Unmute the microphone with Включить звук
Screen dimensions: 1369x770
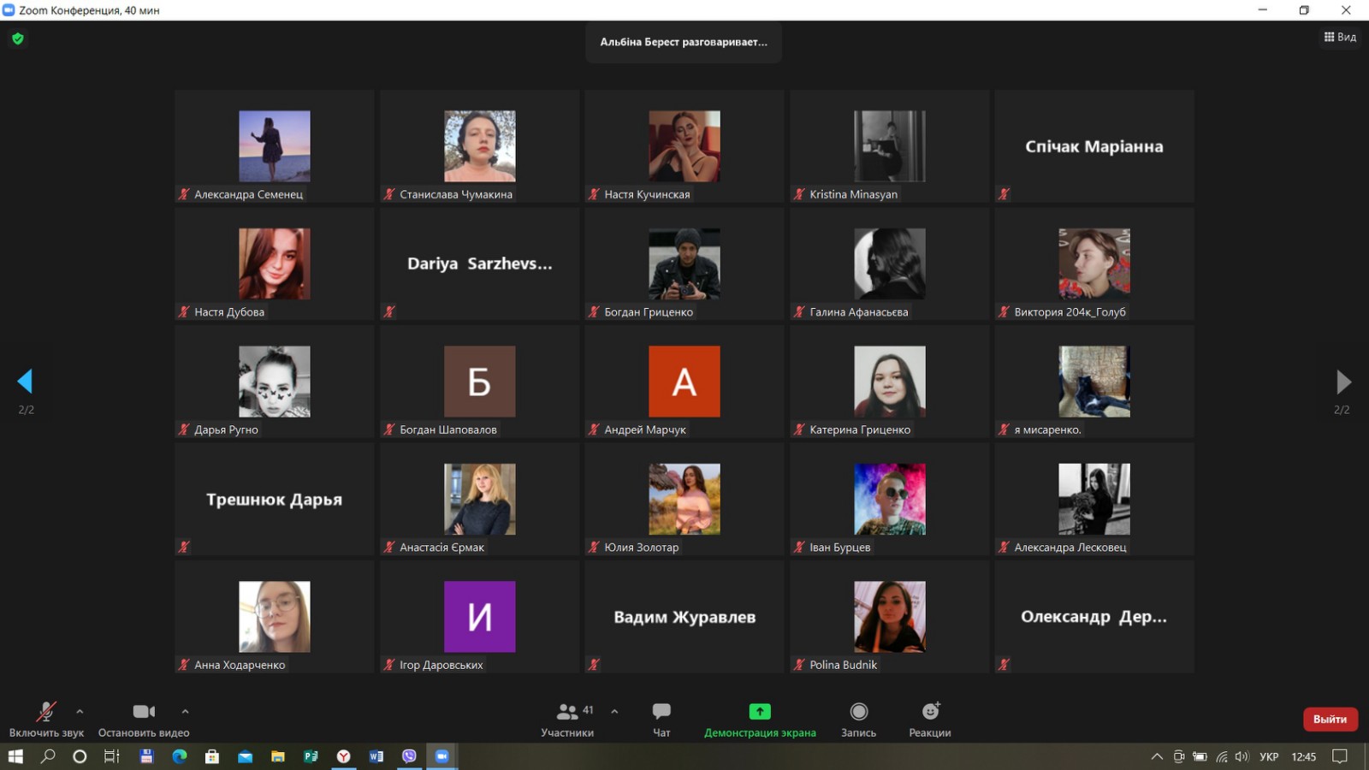[46, 712]
